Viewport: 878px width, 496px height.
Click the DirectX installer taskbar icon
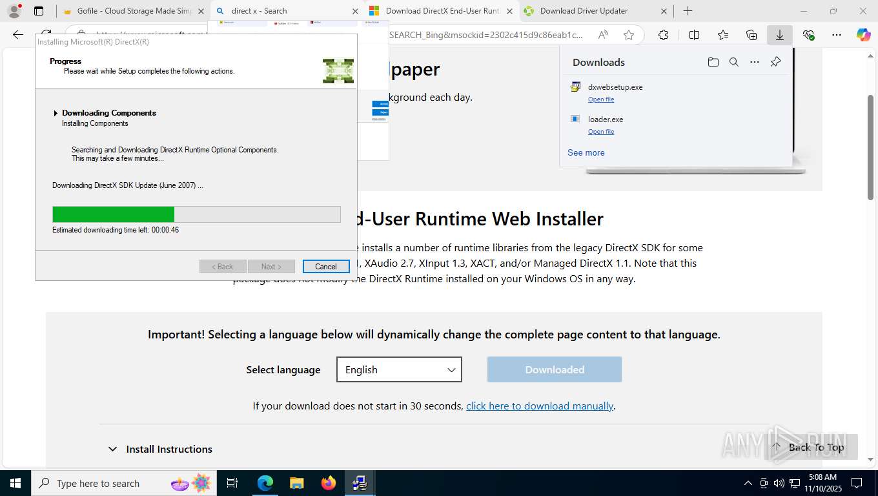[360, 483]
